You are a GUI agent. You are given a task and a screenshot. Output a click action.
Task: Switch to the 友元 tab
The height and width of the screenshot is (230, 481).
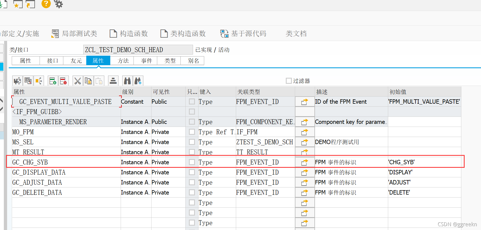pyautogui.click(x=75, y=61)
